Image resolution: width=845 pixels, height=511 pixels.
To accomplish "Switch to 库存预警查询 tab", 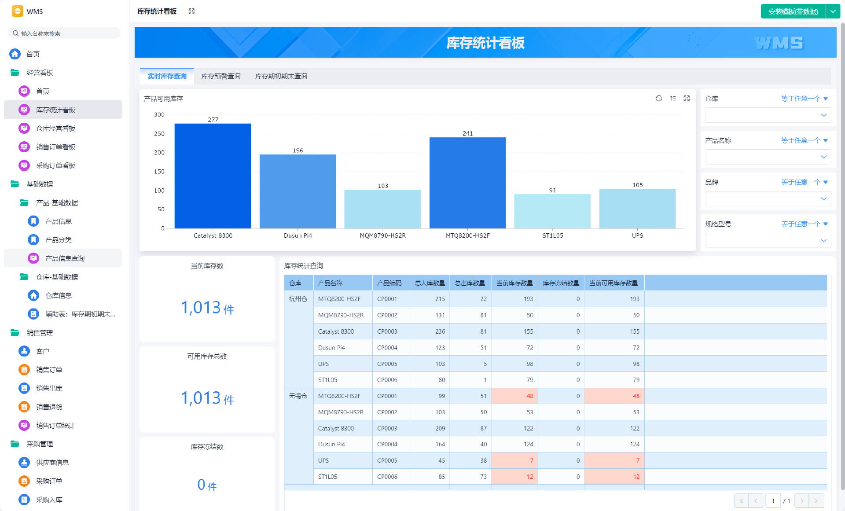I will [221, 76].
